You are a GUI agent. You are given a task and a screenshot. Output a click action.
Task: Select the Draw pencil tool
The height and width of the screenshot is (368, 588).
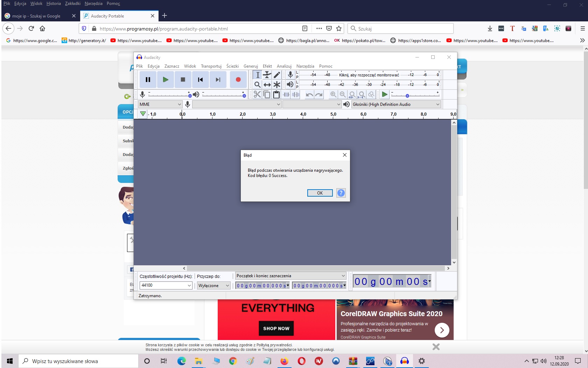coord(277,75)
